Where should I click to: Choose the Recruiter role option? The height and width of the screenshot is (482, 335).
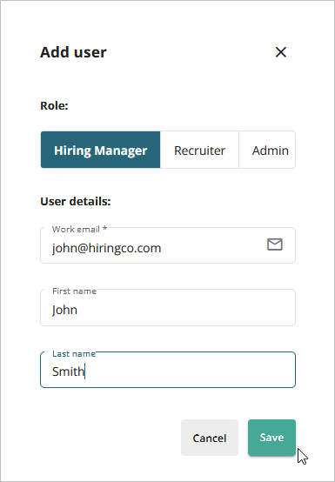coord(199,150)
